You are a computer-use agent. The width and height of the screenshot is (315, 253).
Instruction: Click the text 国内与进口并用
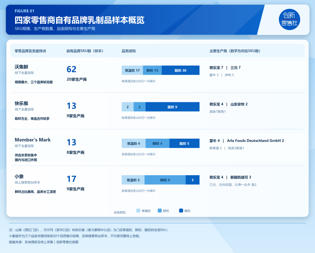(x=26, y=160)
